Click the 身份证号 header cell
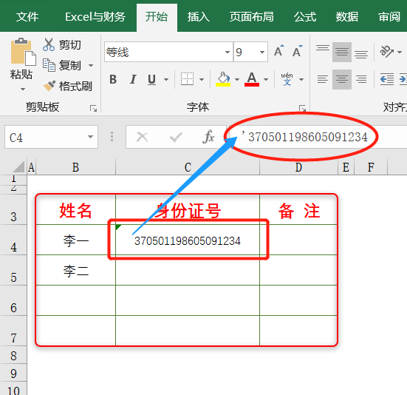This screenshot has height=395, width=407. pyautogui.click(x=188, y=209)
